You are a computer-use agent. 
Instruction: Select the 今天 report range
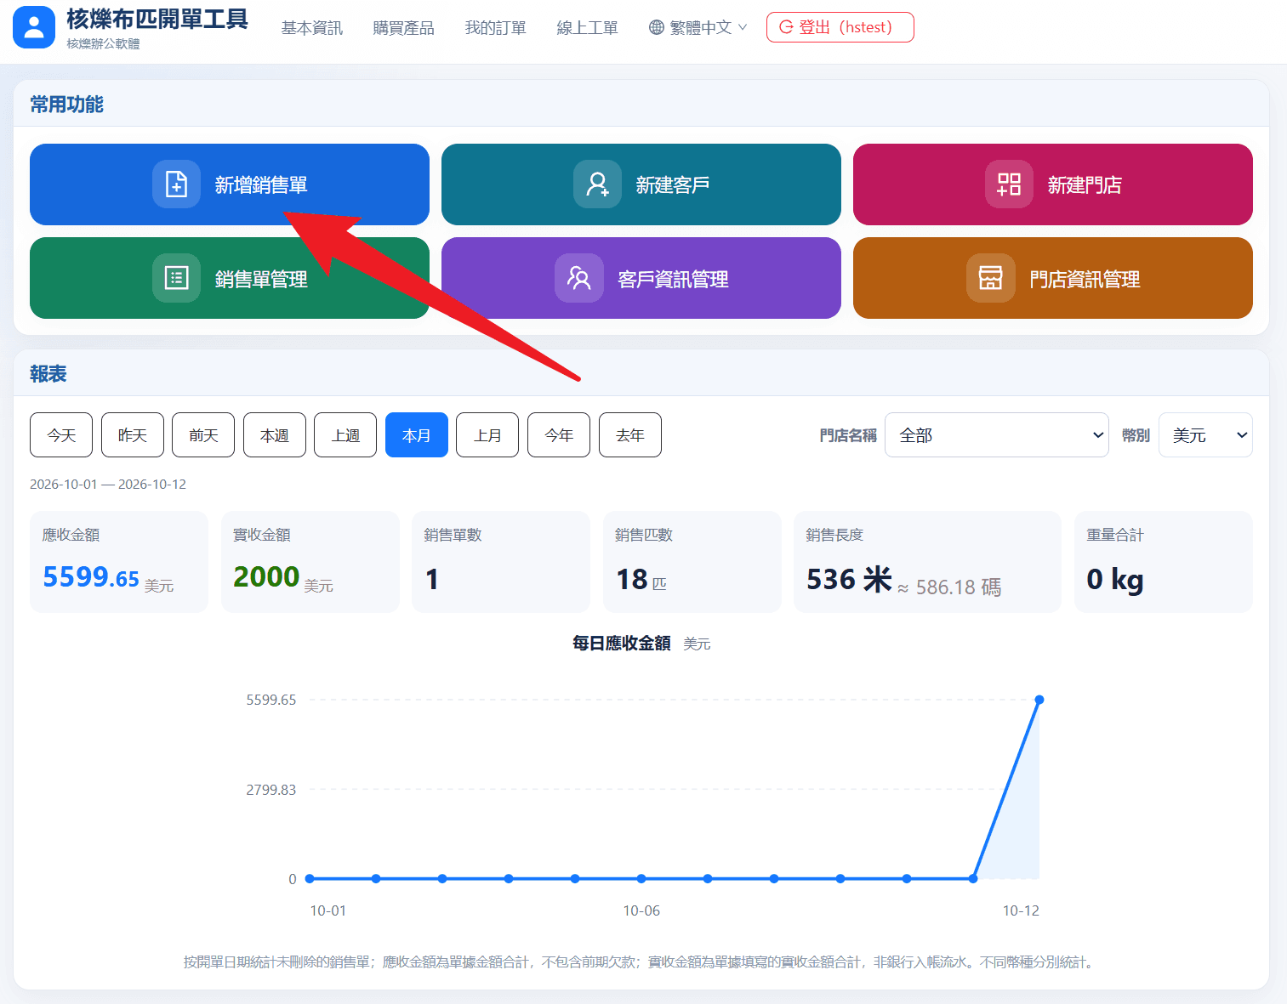click(x=61, y=434)
